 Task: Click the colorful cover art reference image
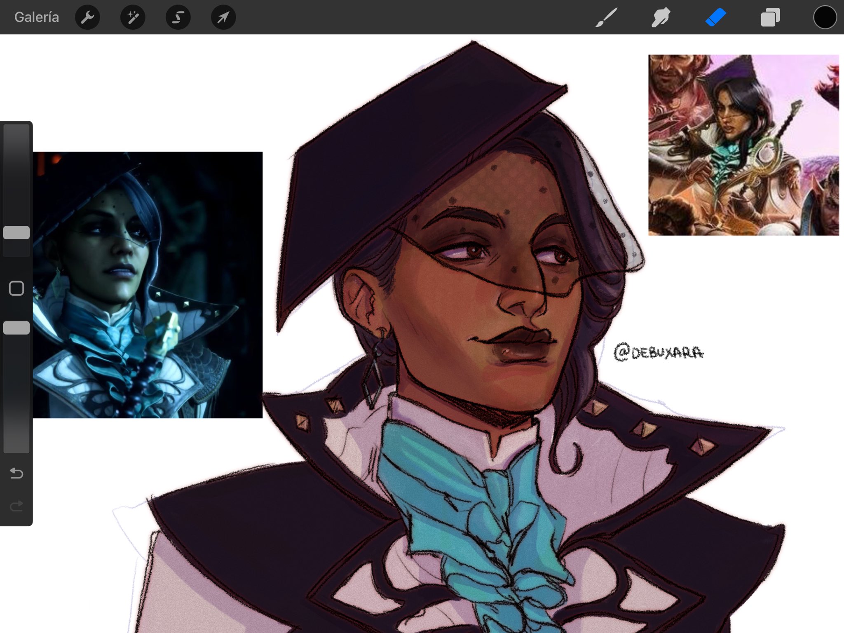(743, 145)
